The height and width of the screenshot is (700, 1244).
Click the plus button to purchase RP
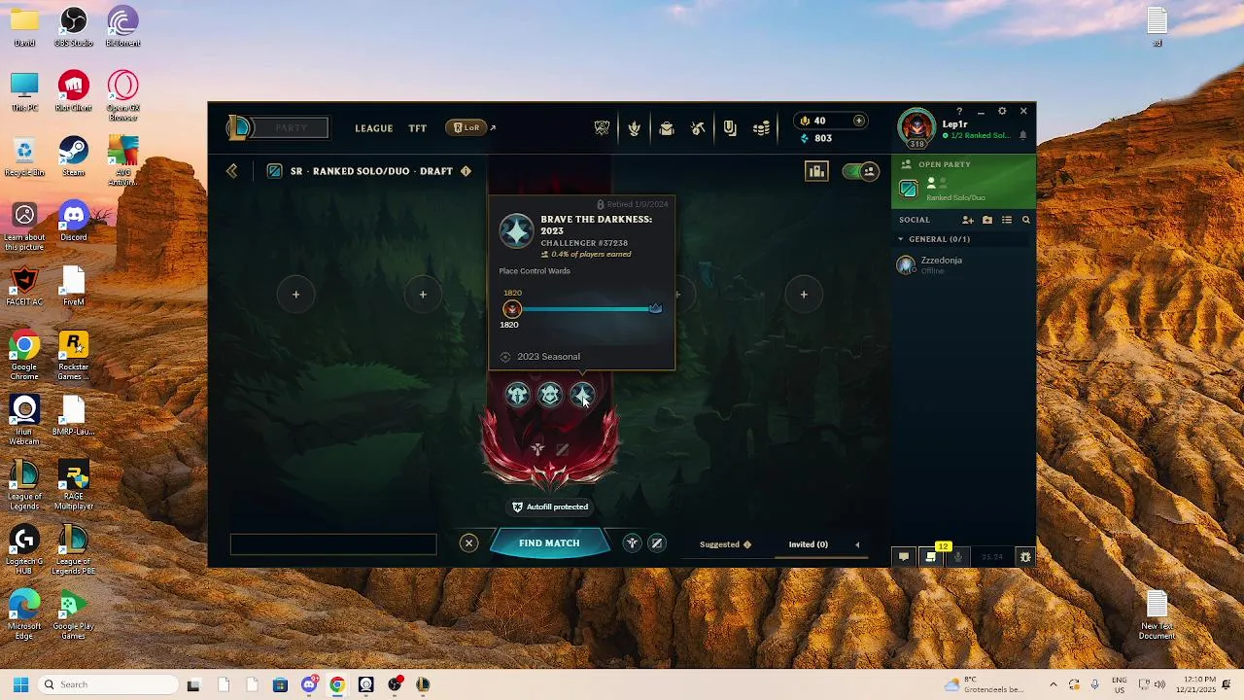(858, 121)
